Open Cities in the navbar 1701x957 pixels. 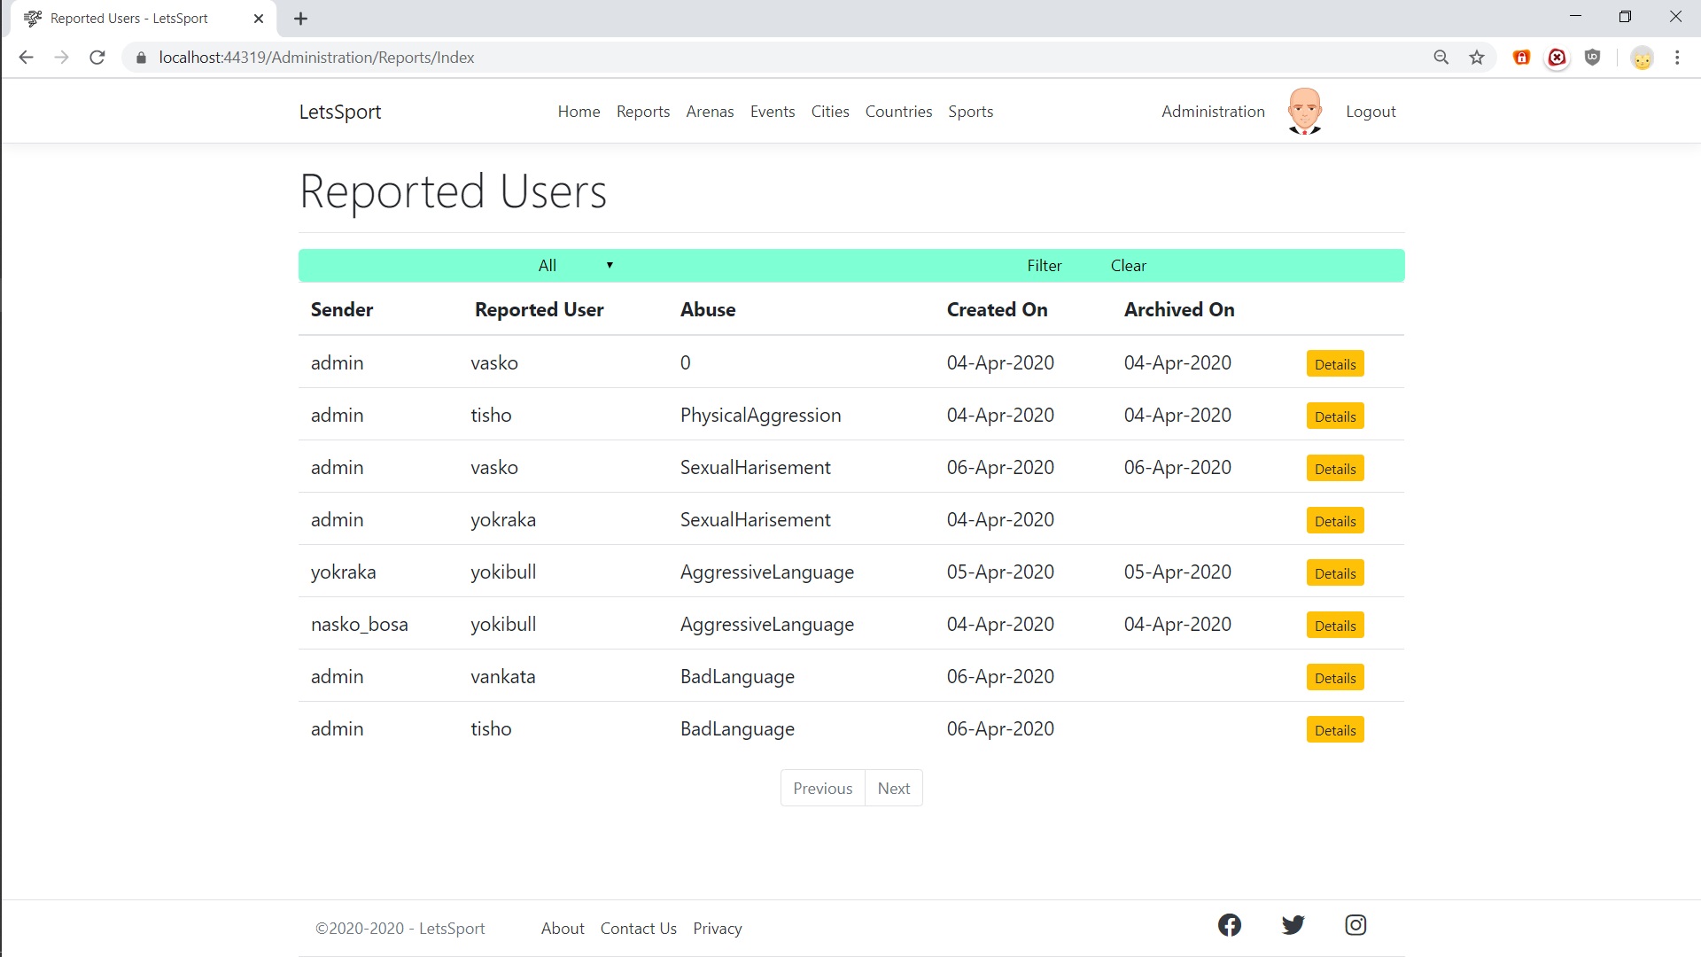(x=830, y=112)
